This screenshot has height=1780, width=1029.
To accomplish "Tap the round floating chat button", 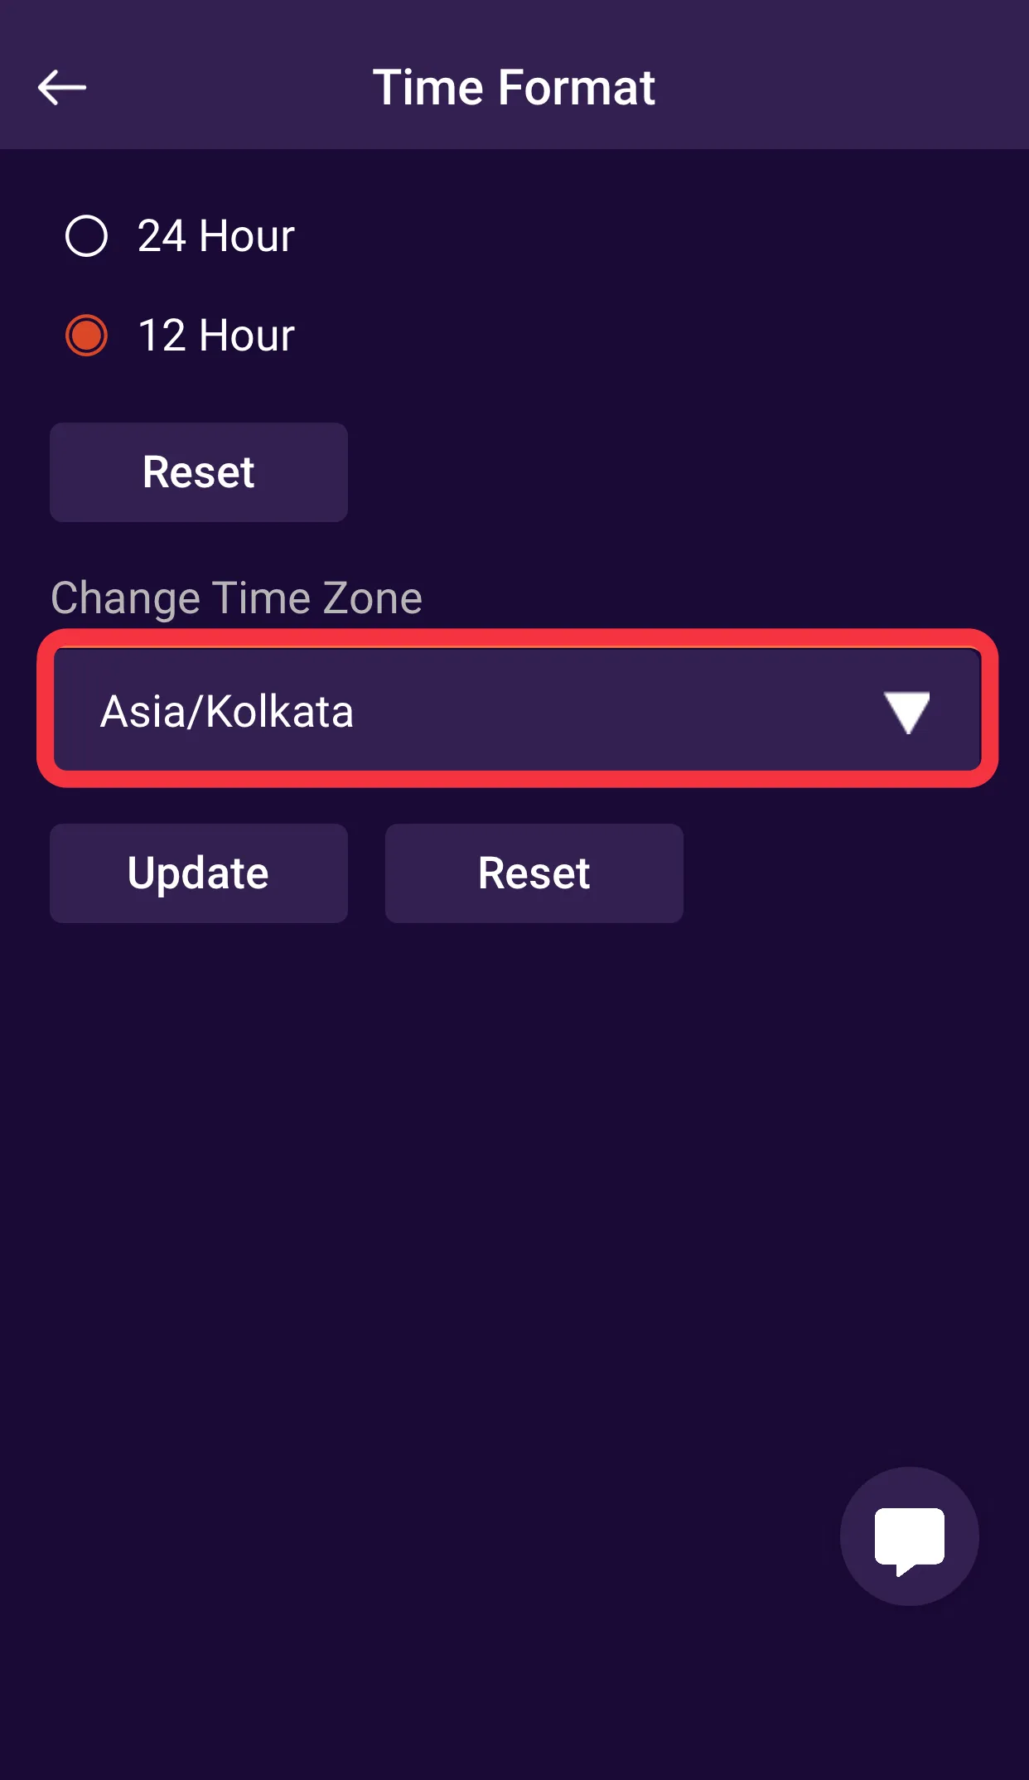I will pos(909,1536).
